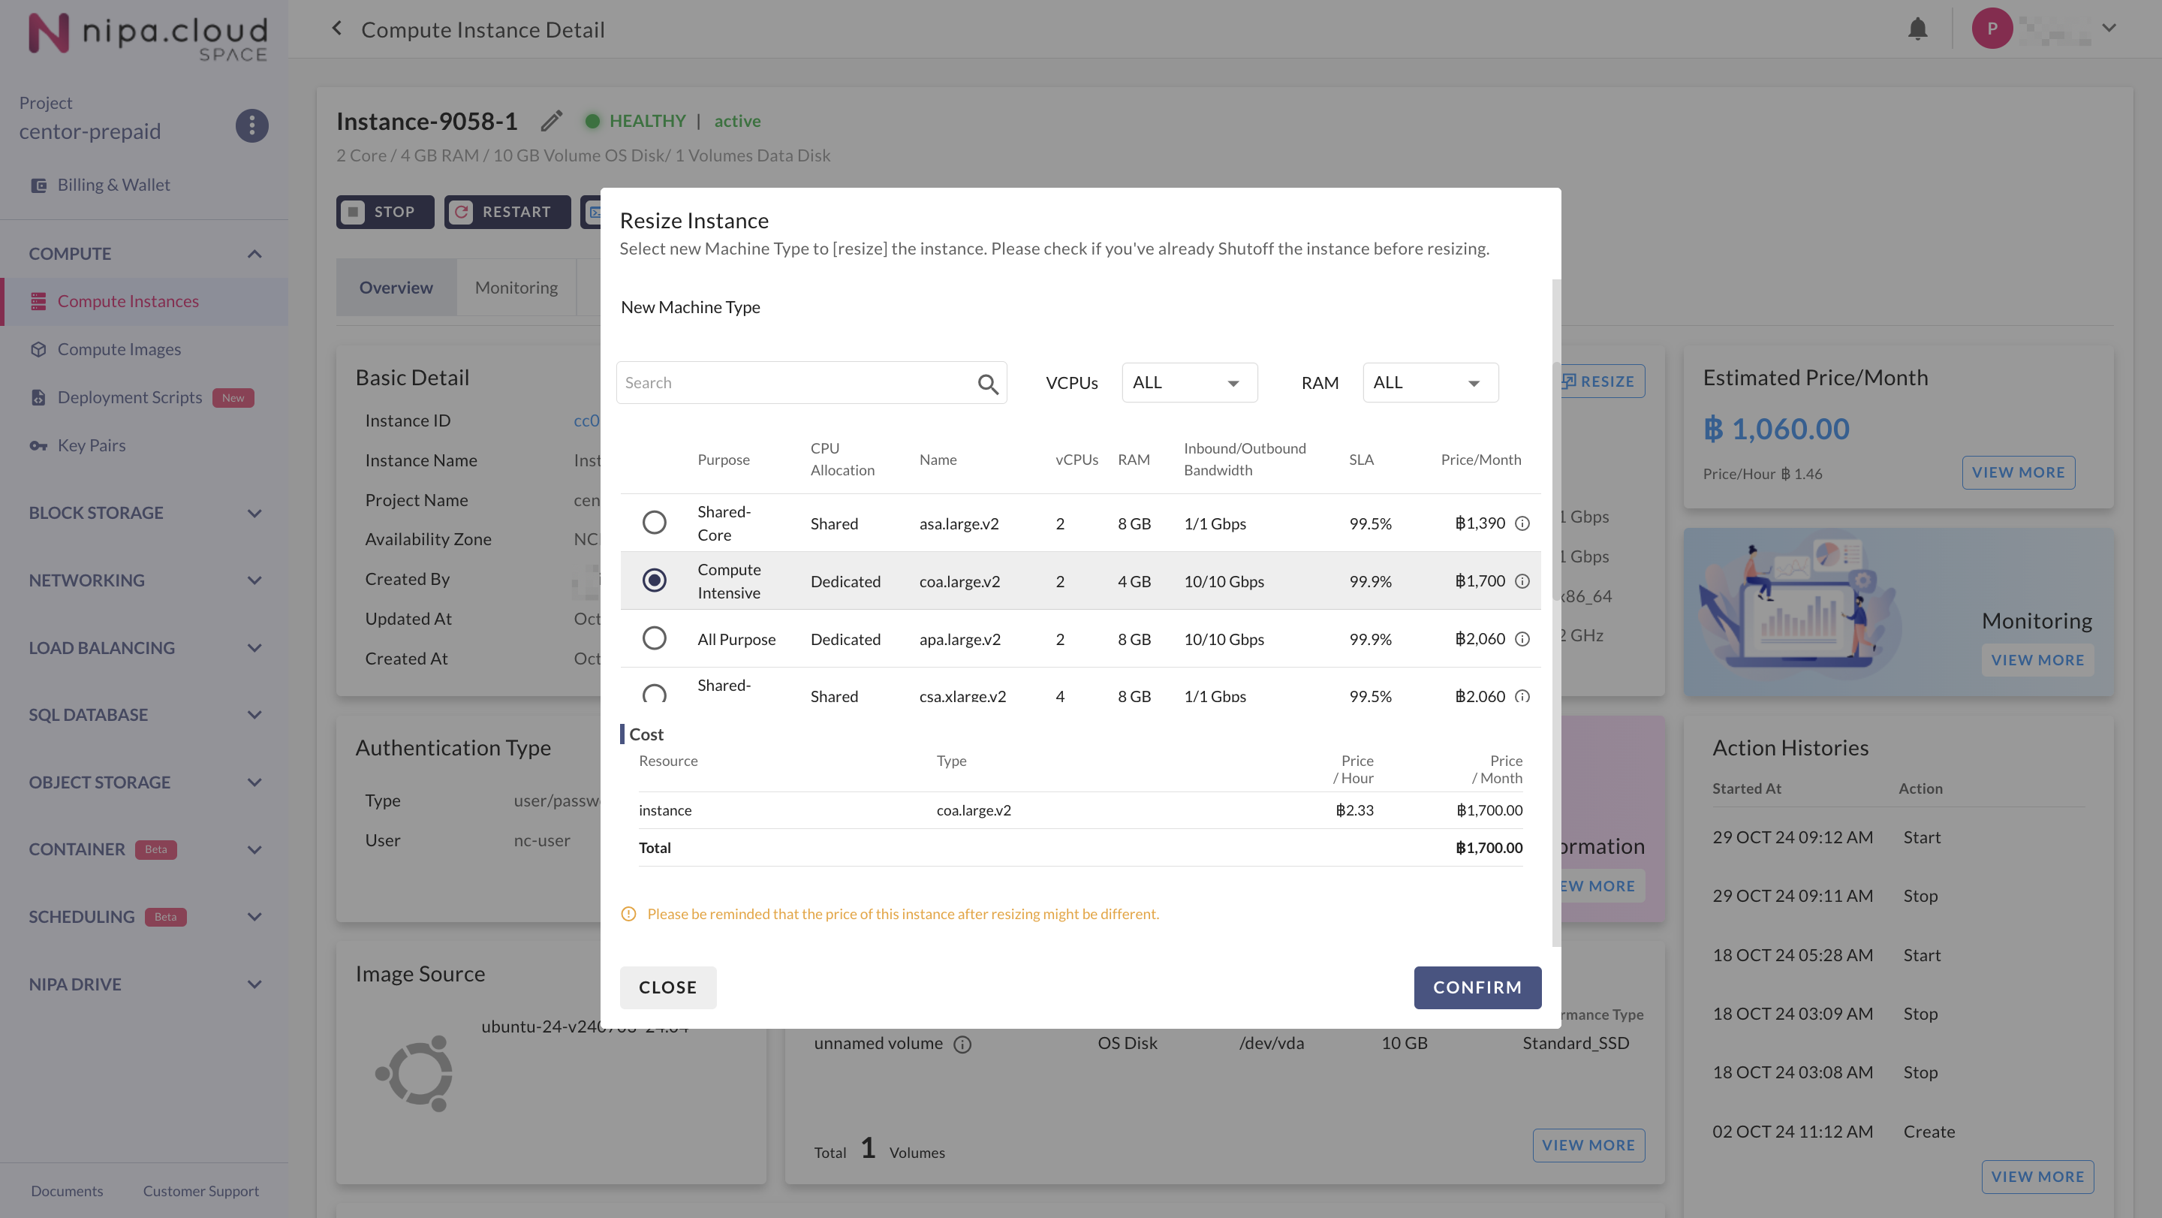
Task: Click the search magnifier icon
Action: (x=988, y=384)
